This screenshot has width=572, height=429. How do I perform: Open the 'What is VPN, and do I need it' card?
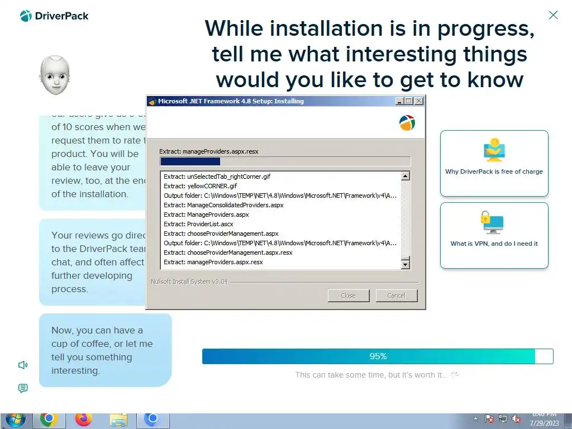[x=494, y=235]
